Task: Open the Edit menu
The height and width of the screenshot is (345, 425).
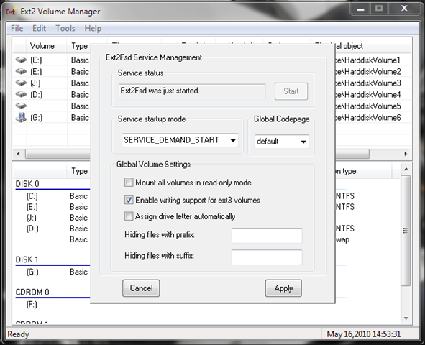Action: [x=39, y=28]
